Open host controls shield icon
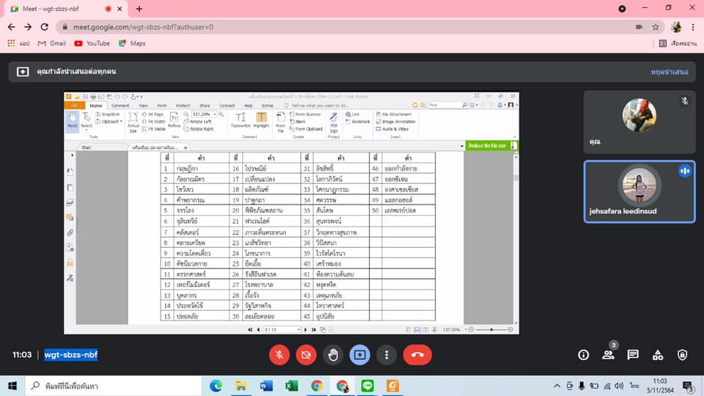Viewport: 704px width, 396px height. point(683,355)
